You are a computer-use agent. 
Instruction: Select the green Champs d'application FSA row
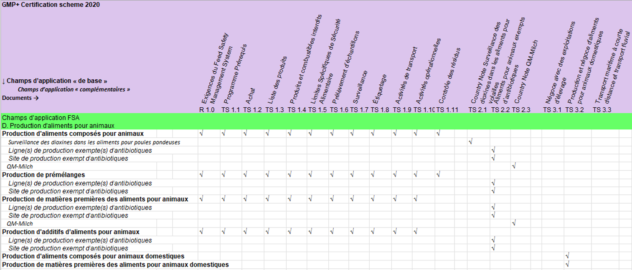[x=41, y=118]
